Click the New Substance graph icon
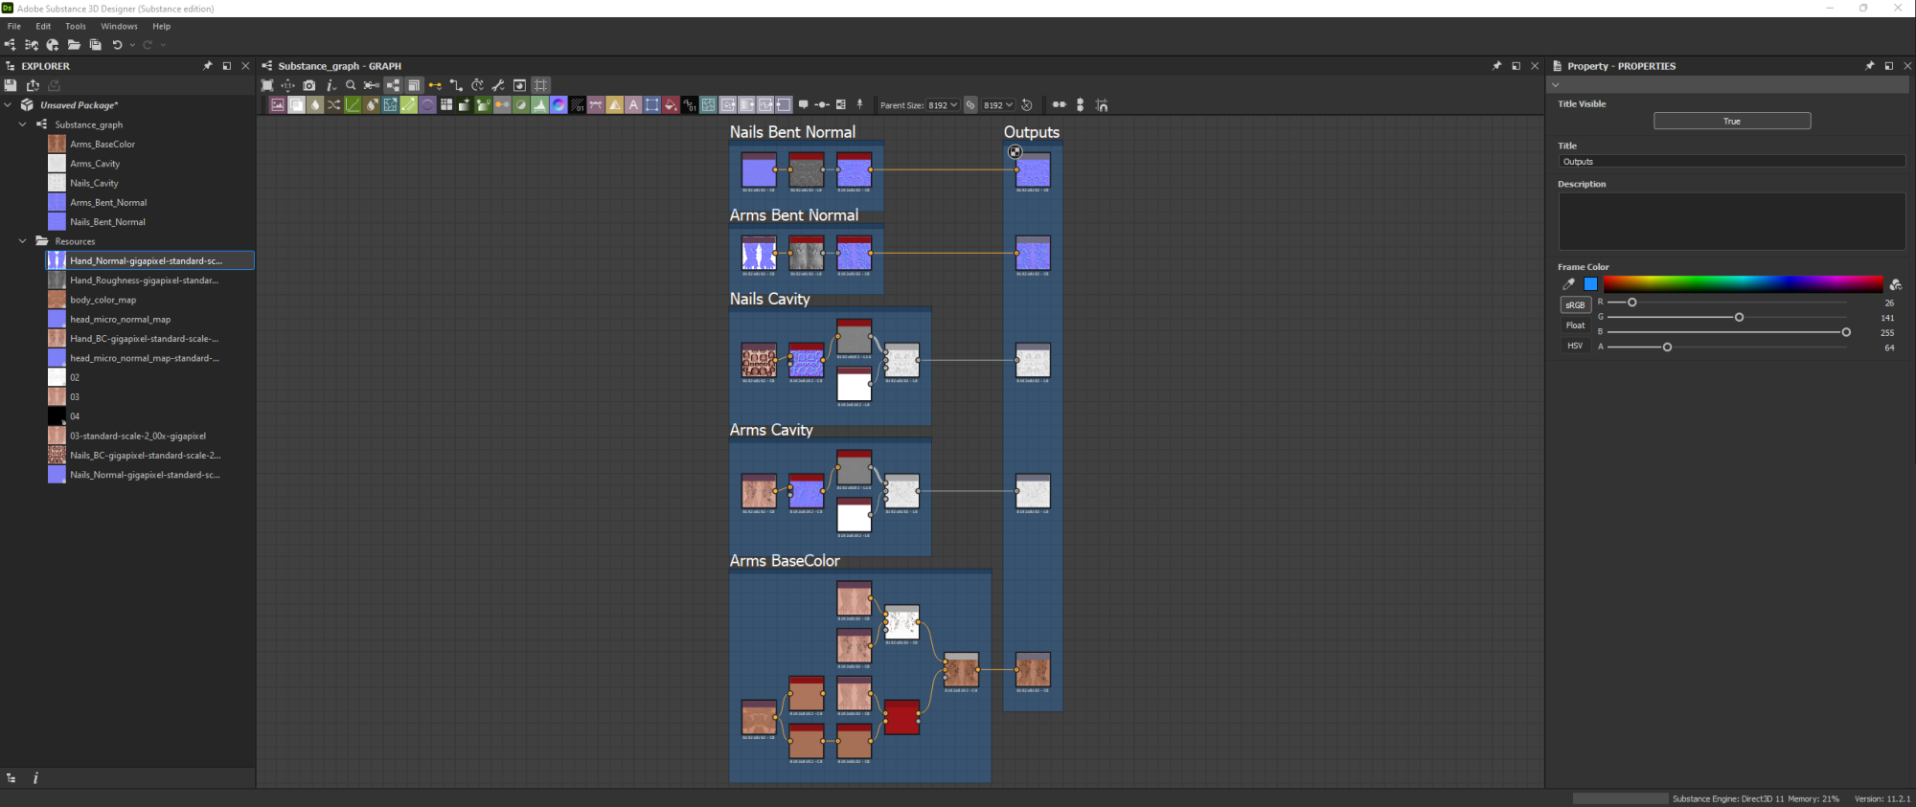This screenshot has height=807, width=1916. point(11,45)
